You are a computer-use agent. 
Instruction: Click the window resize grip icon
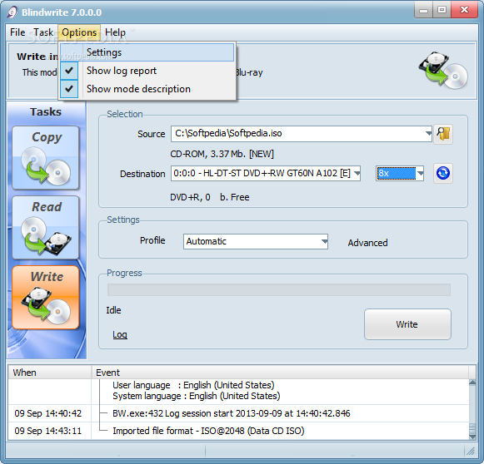pyautogui.click(x=471, y=452)
